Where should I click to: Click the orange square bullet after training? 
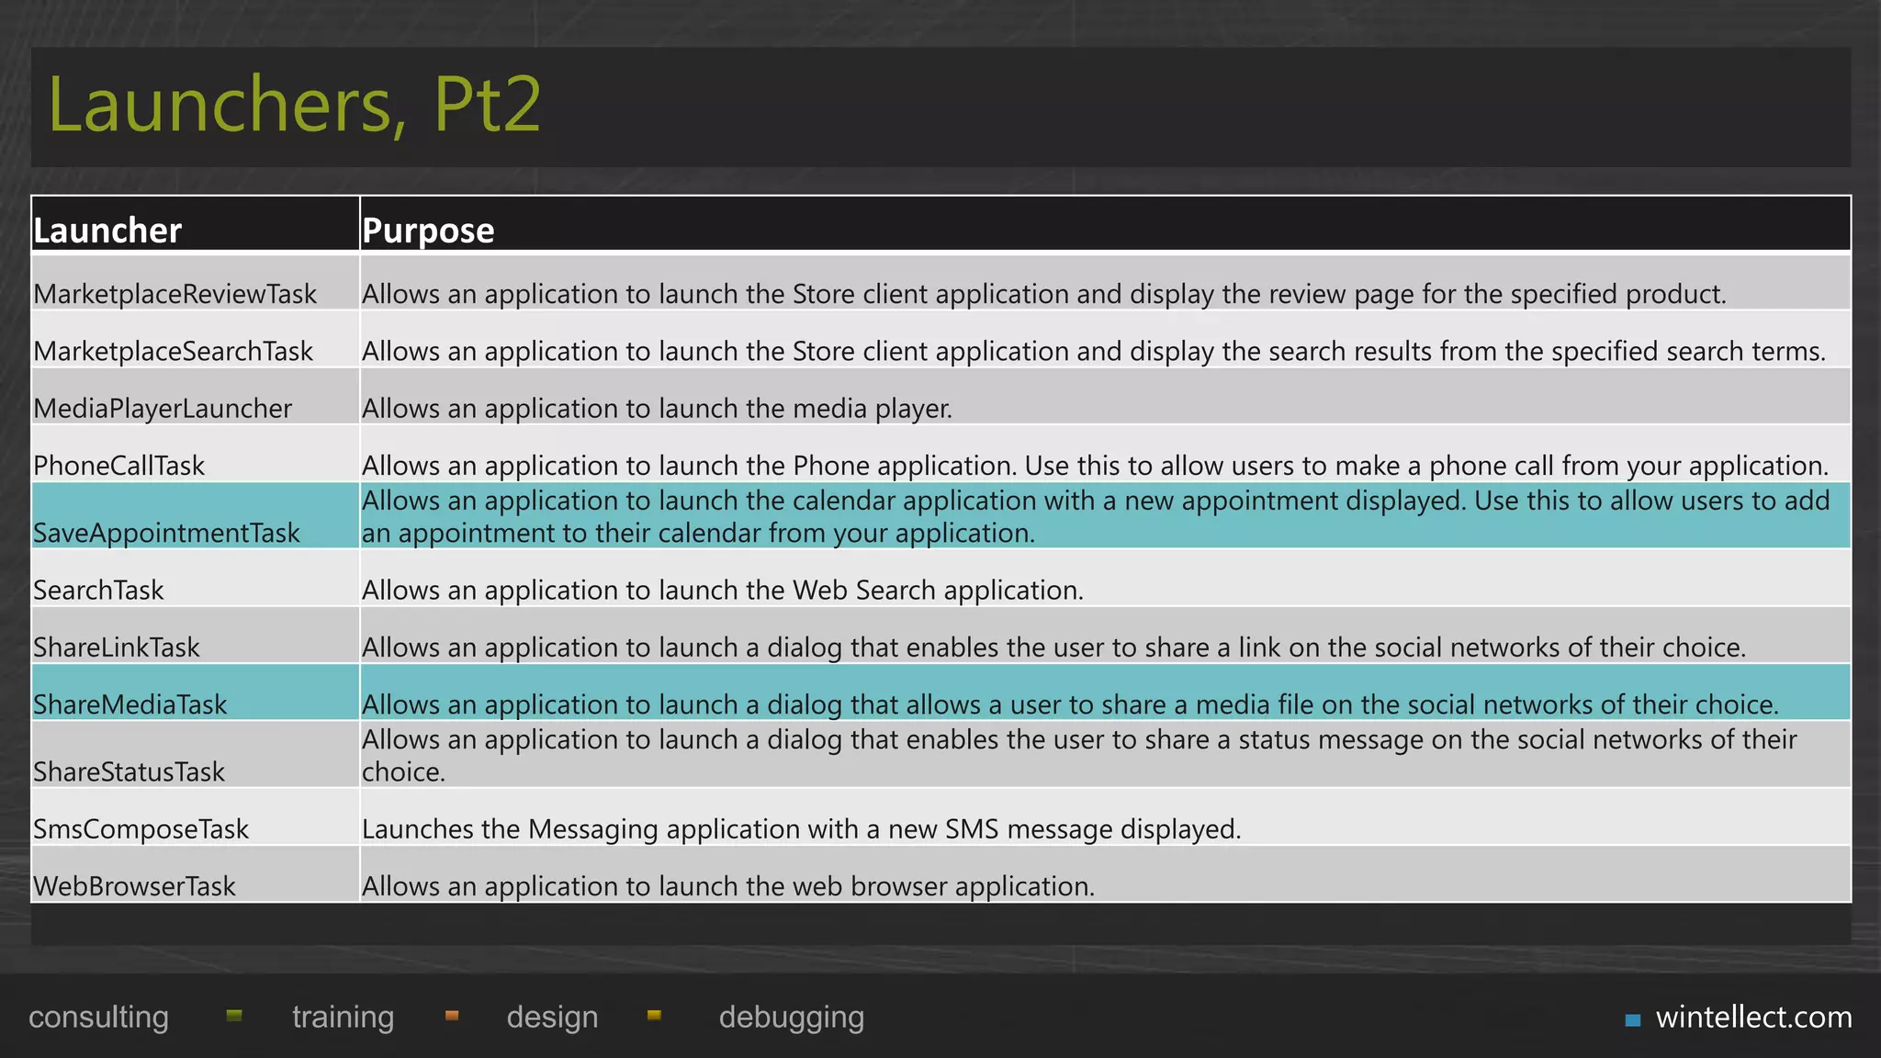[x=452, y=1016]
